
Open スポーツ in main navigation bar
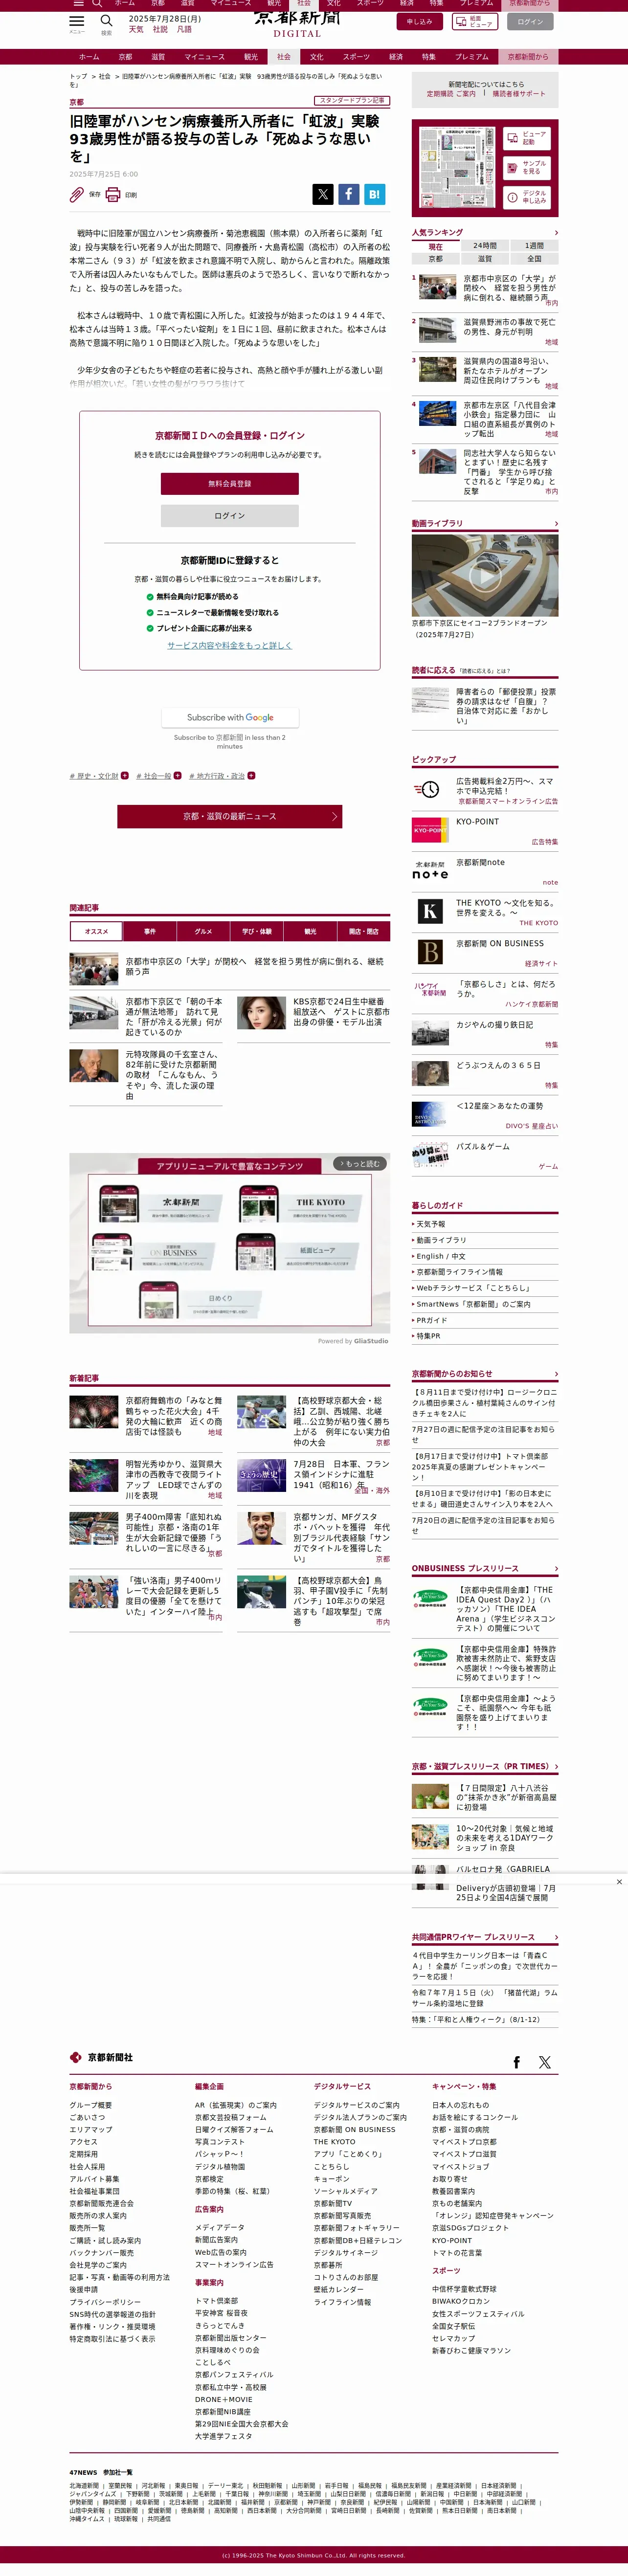pyautogui.click(x=356, y=57)
